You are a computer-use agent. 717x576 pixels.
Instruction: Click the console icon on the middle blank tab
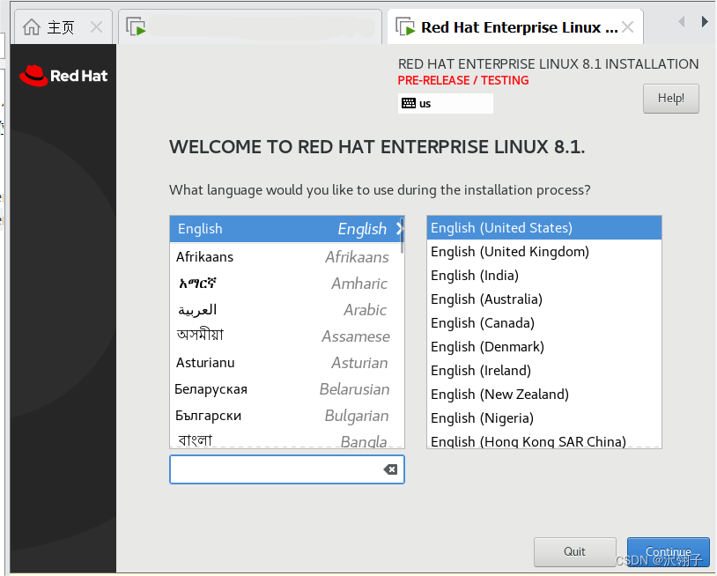click(x=137, y=26)
